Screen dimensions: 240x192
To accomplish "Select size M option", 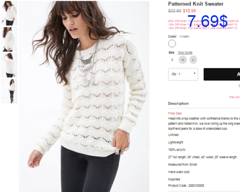I will coord(183,60).
